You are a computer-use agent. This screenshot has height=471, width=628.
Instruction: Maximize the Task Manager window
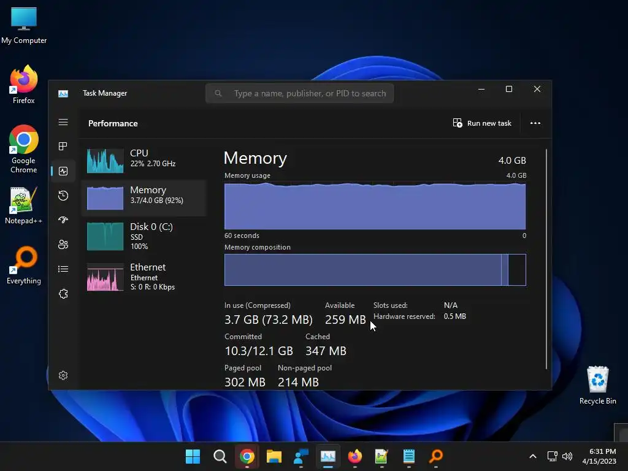[509, 89]
